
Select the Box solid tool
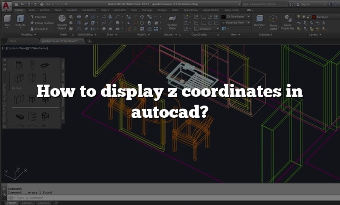tap(7, 21)
